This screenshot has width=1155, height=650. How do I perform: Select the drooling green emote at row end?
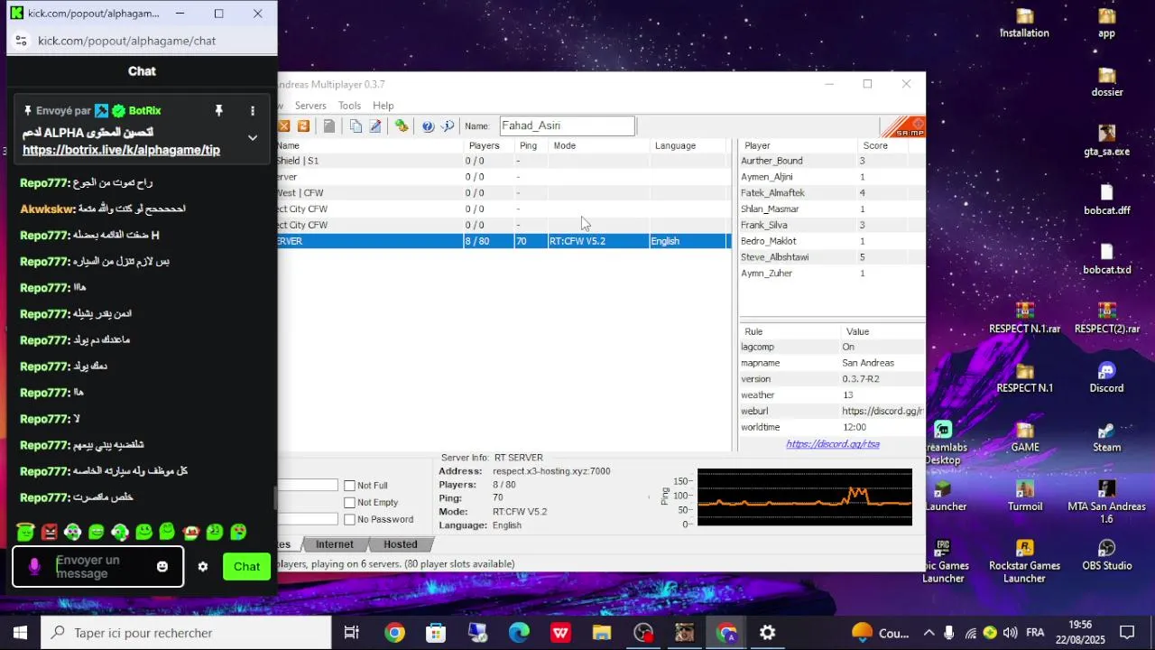(238, 533)
